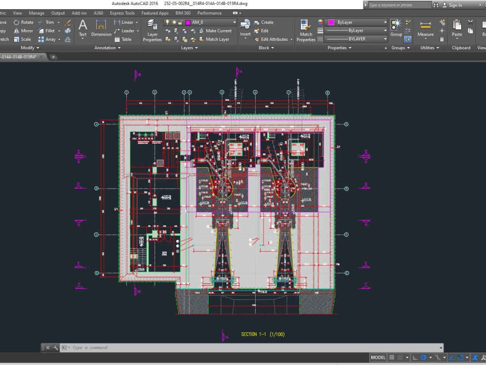Image resolution: width=486 pixels, height=365 pixels.
Task: Open the BIM 360 menu
Action: tap(183, 13)
